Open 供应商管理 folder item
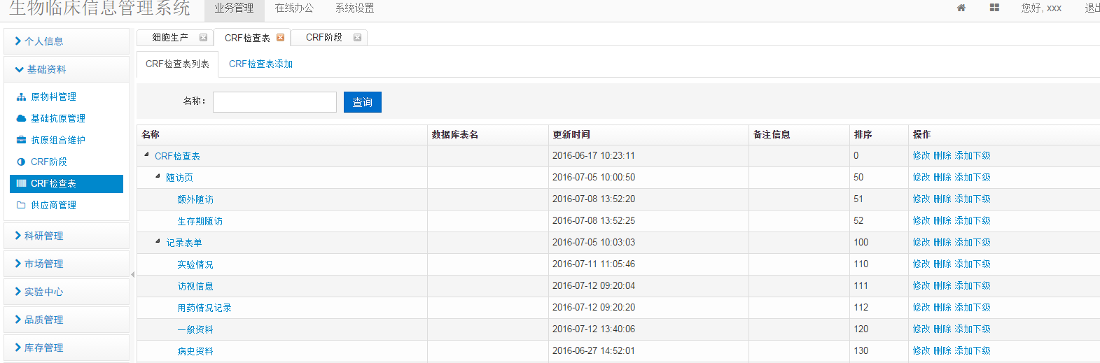 [x=53, y=205]
